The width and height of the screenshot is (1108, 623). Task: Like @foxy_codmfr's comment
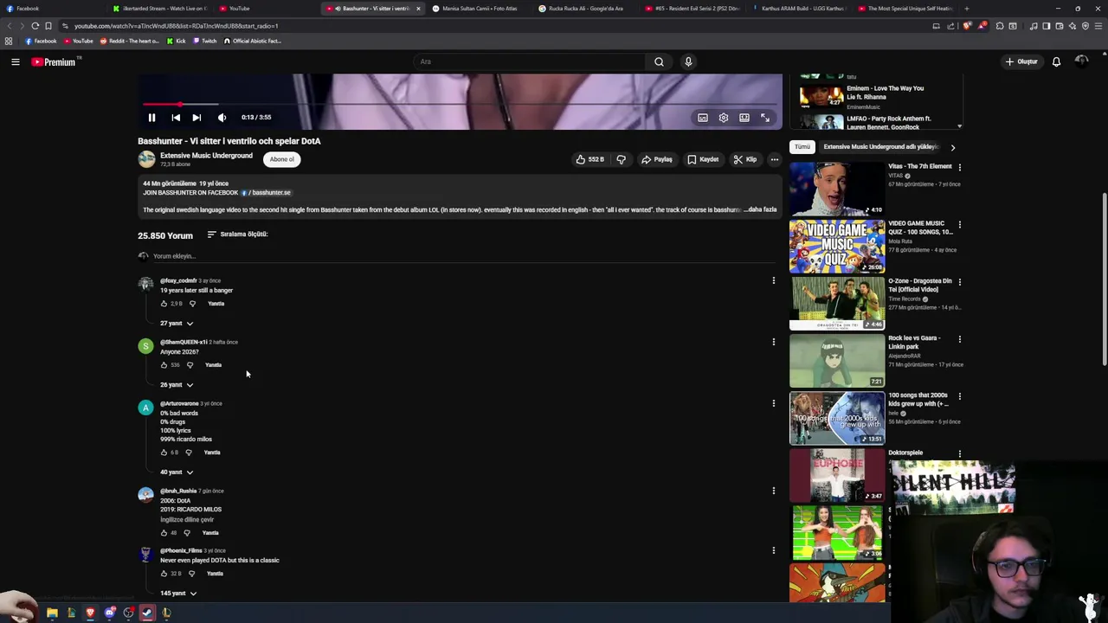164,304
